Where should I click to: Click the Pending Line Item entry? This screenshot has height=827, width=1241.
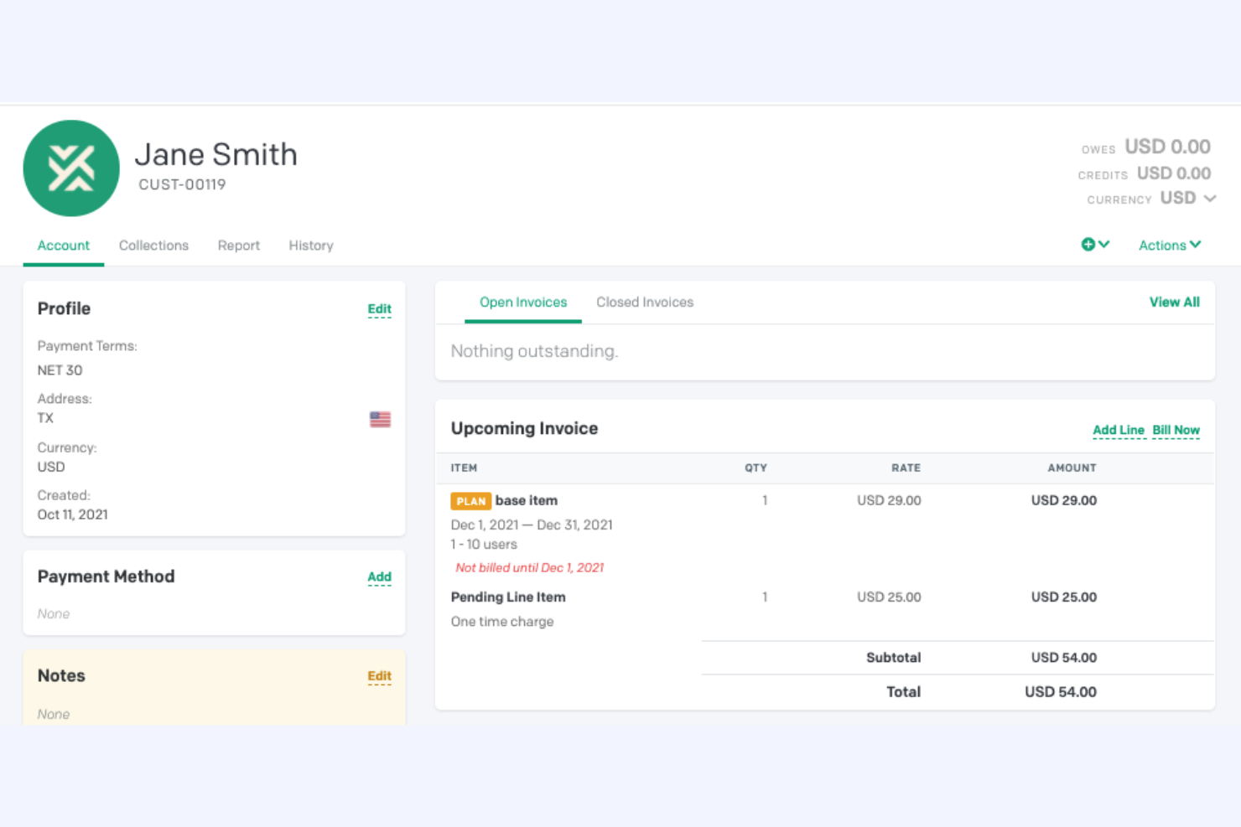[x=508, y=597]
